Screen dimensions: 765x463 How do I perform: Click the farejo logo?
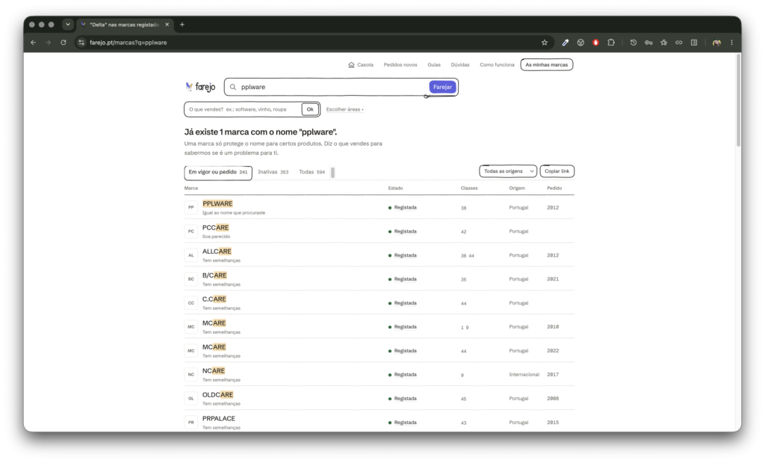(x=200, y=87)
